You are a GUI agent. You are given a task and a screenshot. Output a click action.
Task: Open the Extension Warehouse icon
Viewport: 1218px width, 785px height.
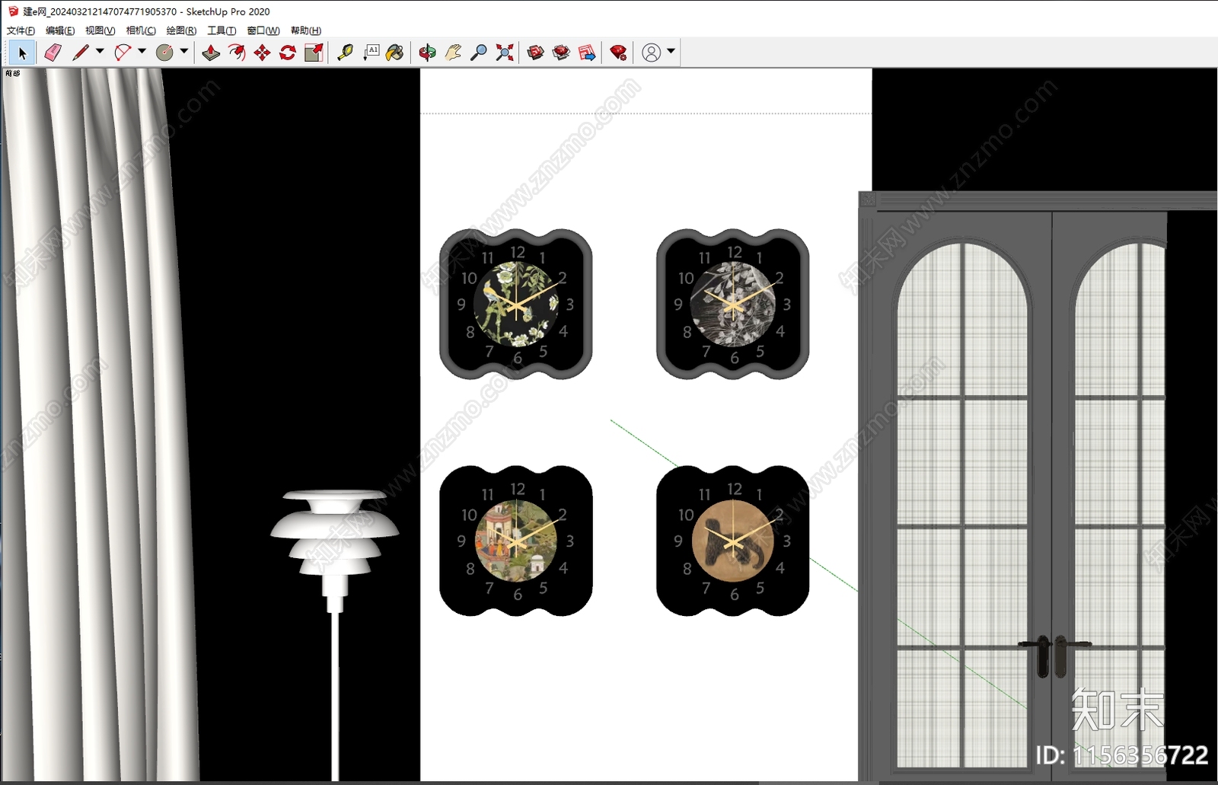(x=561, y=53)
